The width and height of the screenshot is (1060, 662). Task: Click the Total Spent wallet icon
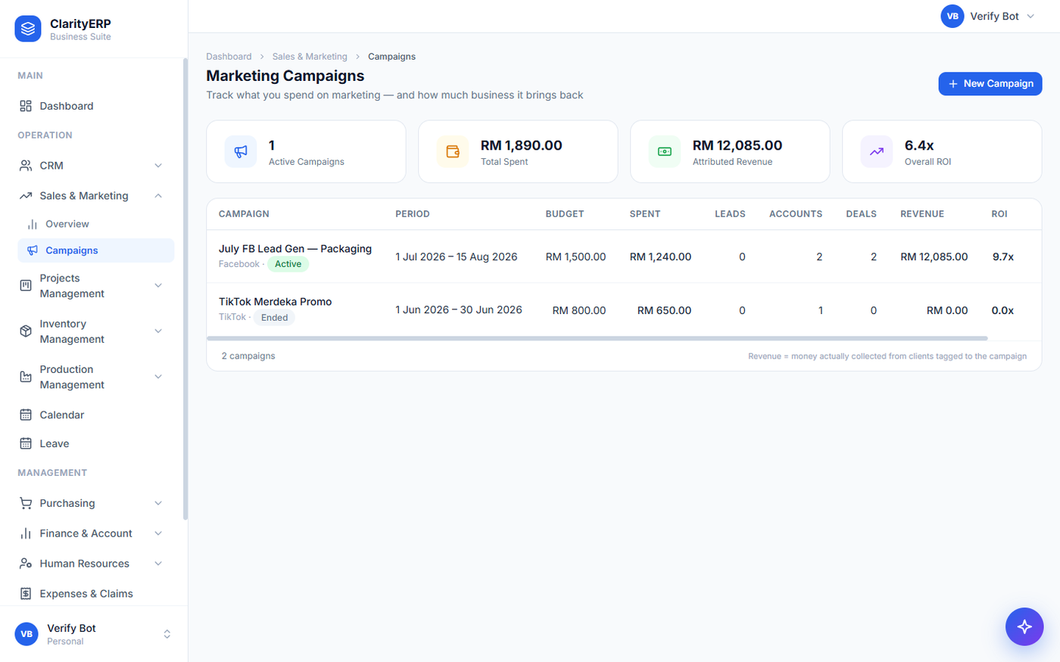(453, 151)
